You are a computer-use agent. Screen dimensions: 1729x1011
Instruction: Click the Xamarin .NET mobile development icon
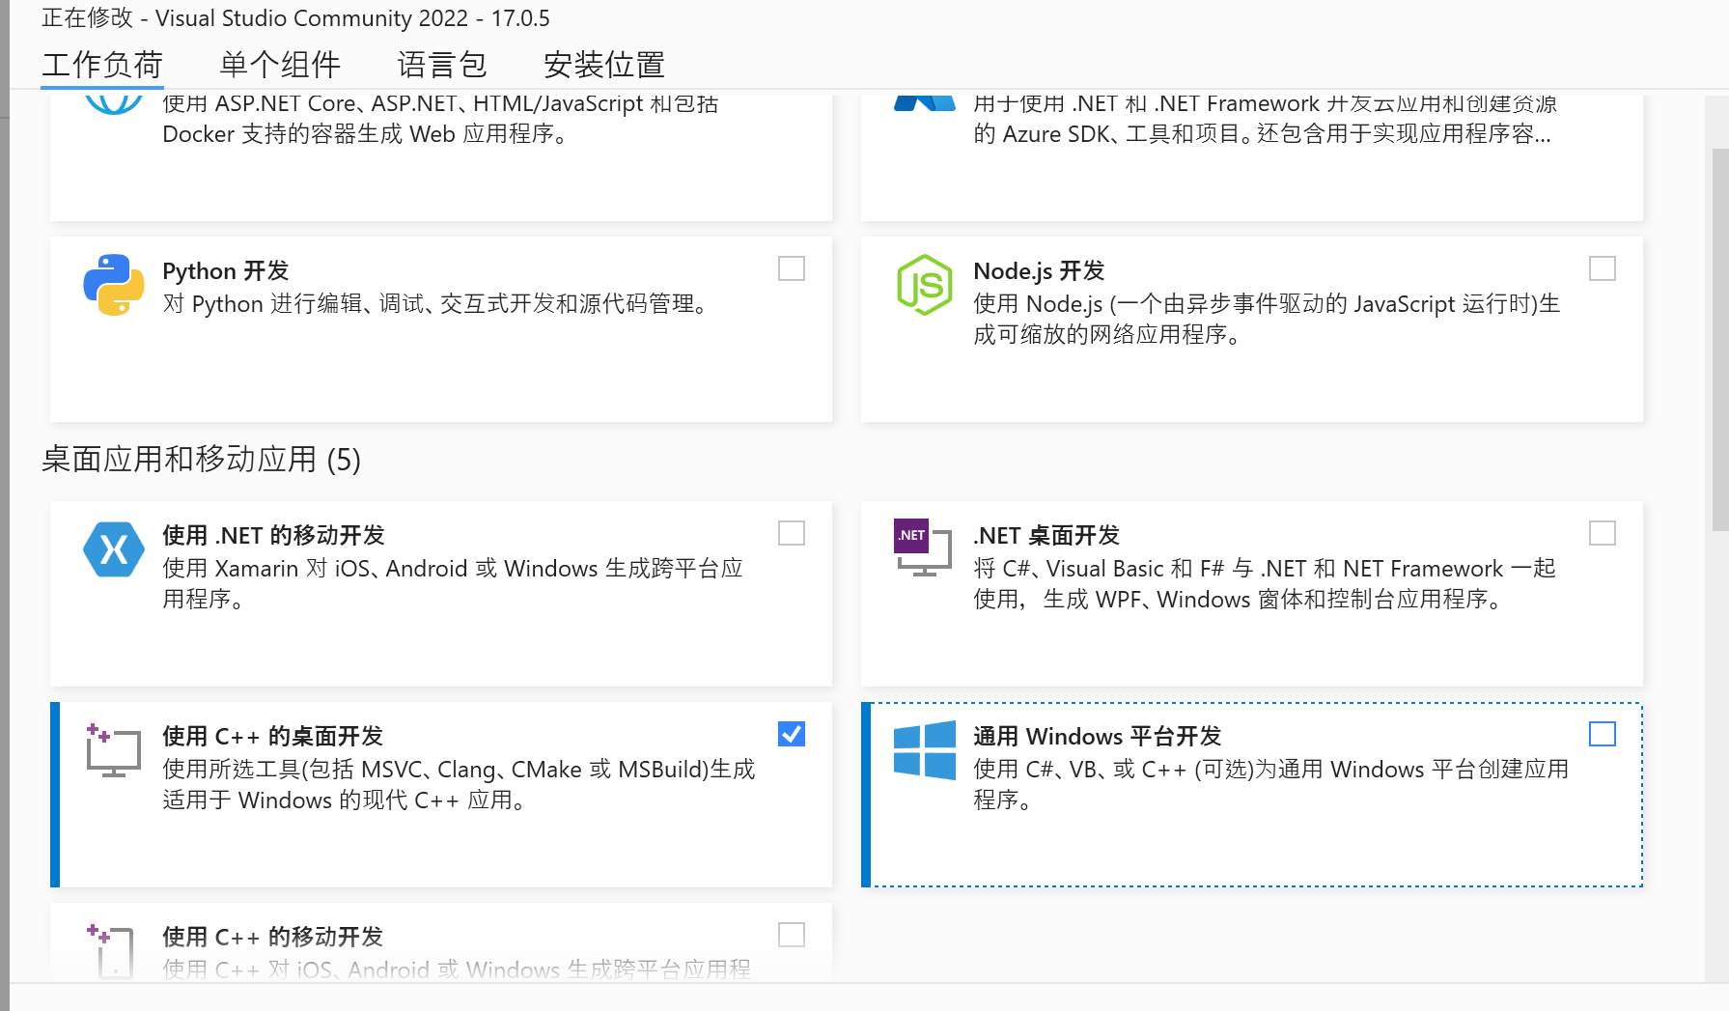[114, 549]
